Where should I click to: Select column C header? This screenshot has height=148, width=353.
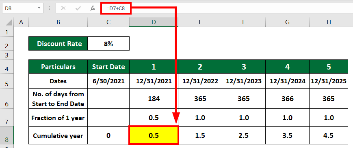point(108,22)
